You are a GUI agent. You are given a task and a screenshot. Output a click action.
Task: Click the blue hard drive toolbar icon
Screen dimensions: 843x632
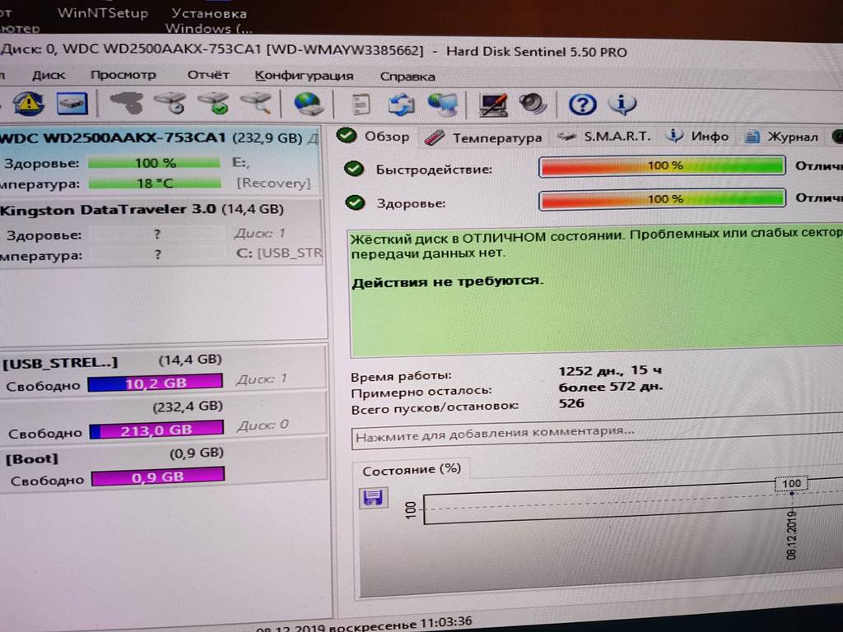pos(72,103)
